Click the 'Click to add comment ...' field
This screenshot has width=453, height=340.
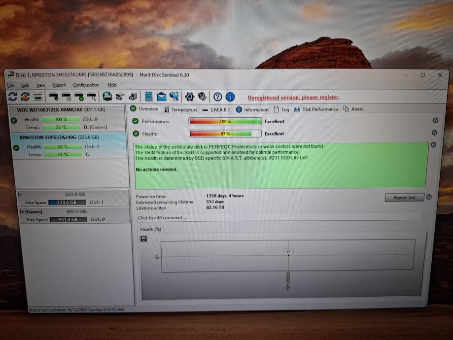pos(279,217)
